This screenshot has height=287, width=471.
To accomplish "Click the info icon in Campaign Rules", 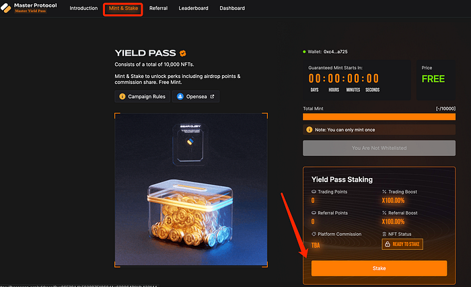I will [x=122, y=96].
